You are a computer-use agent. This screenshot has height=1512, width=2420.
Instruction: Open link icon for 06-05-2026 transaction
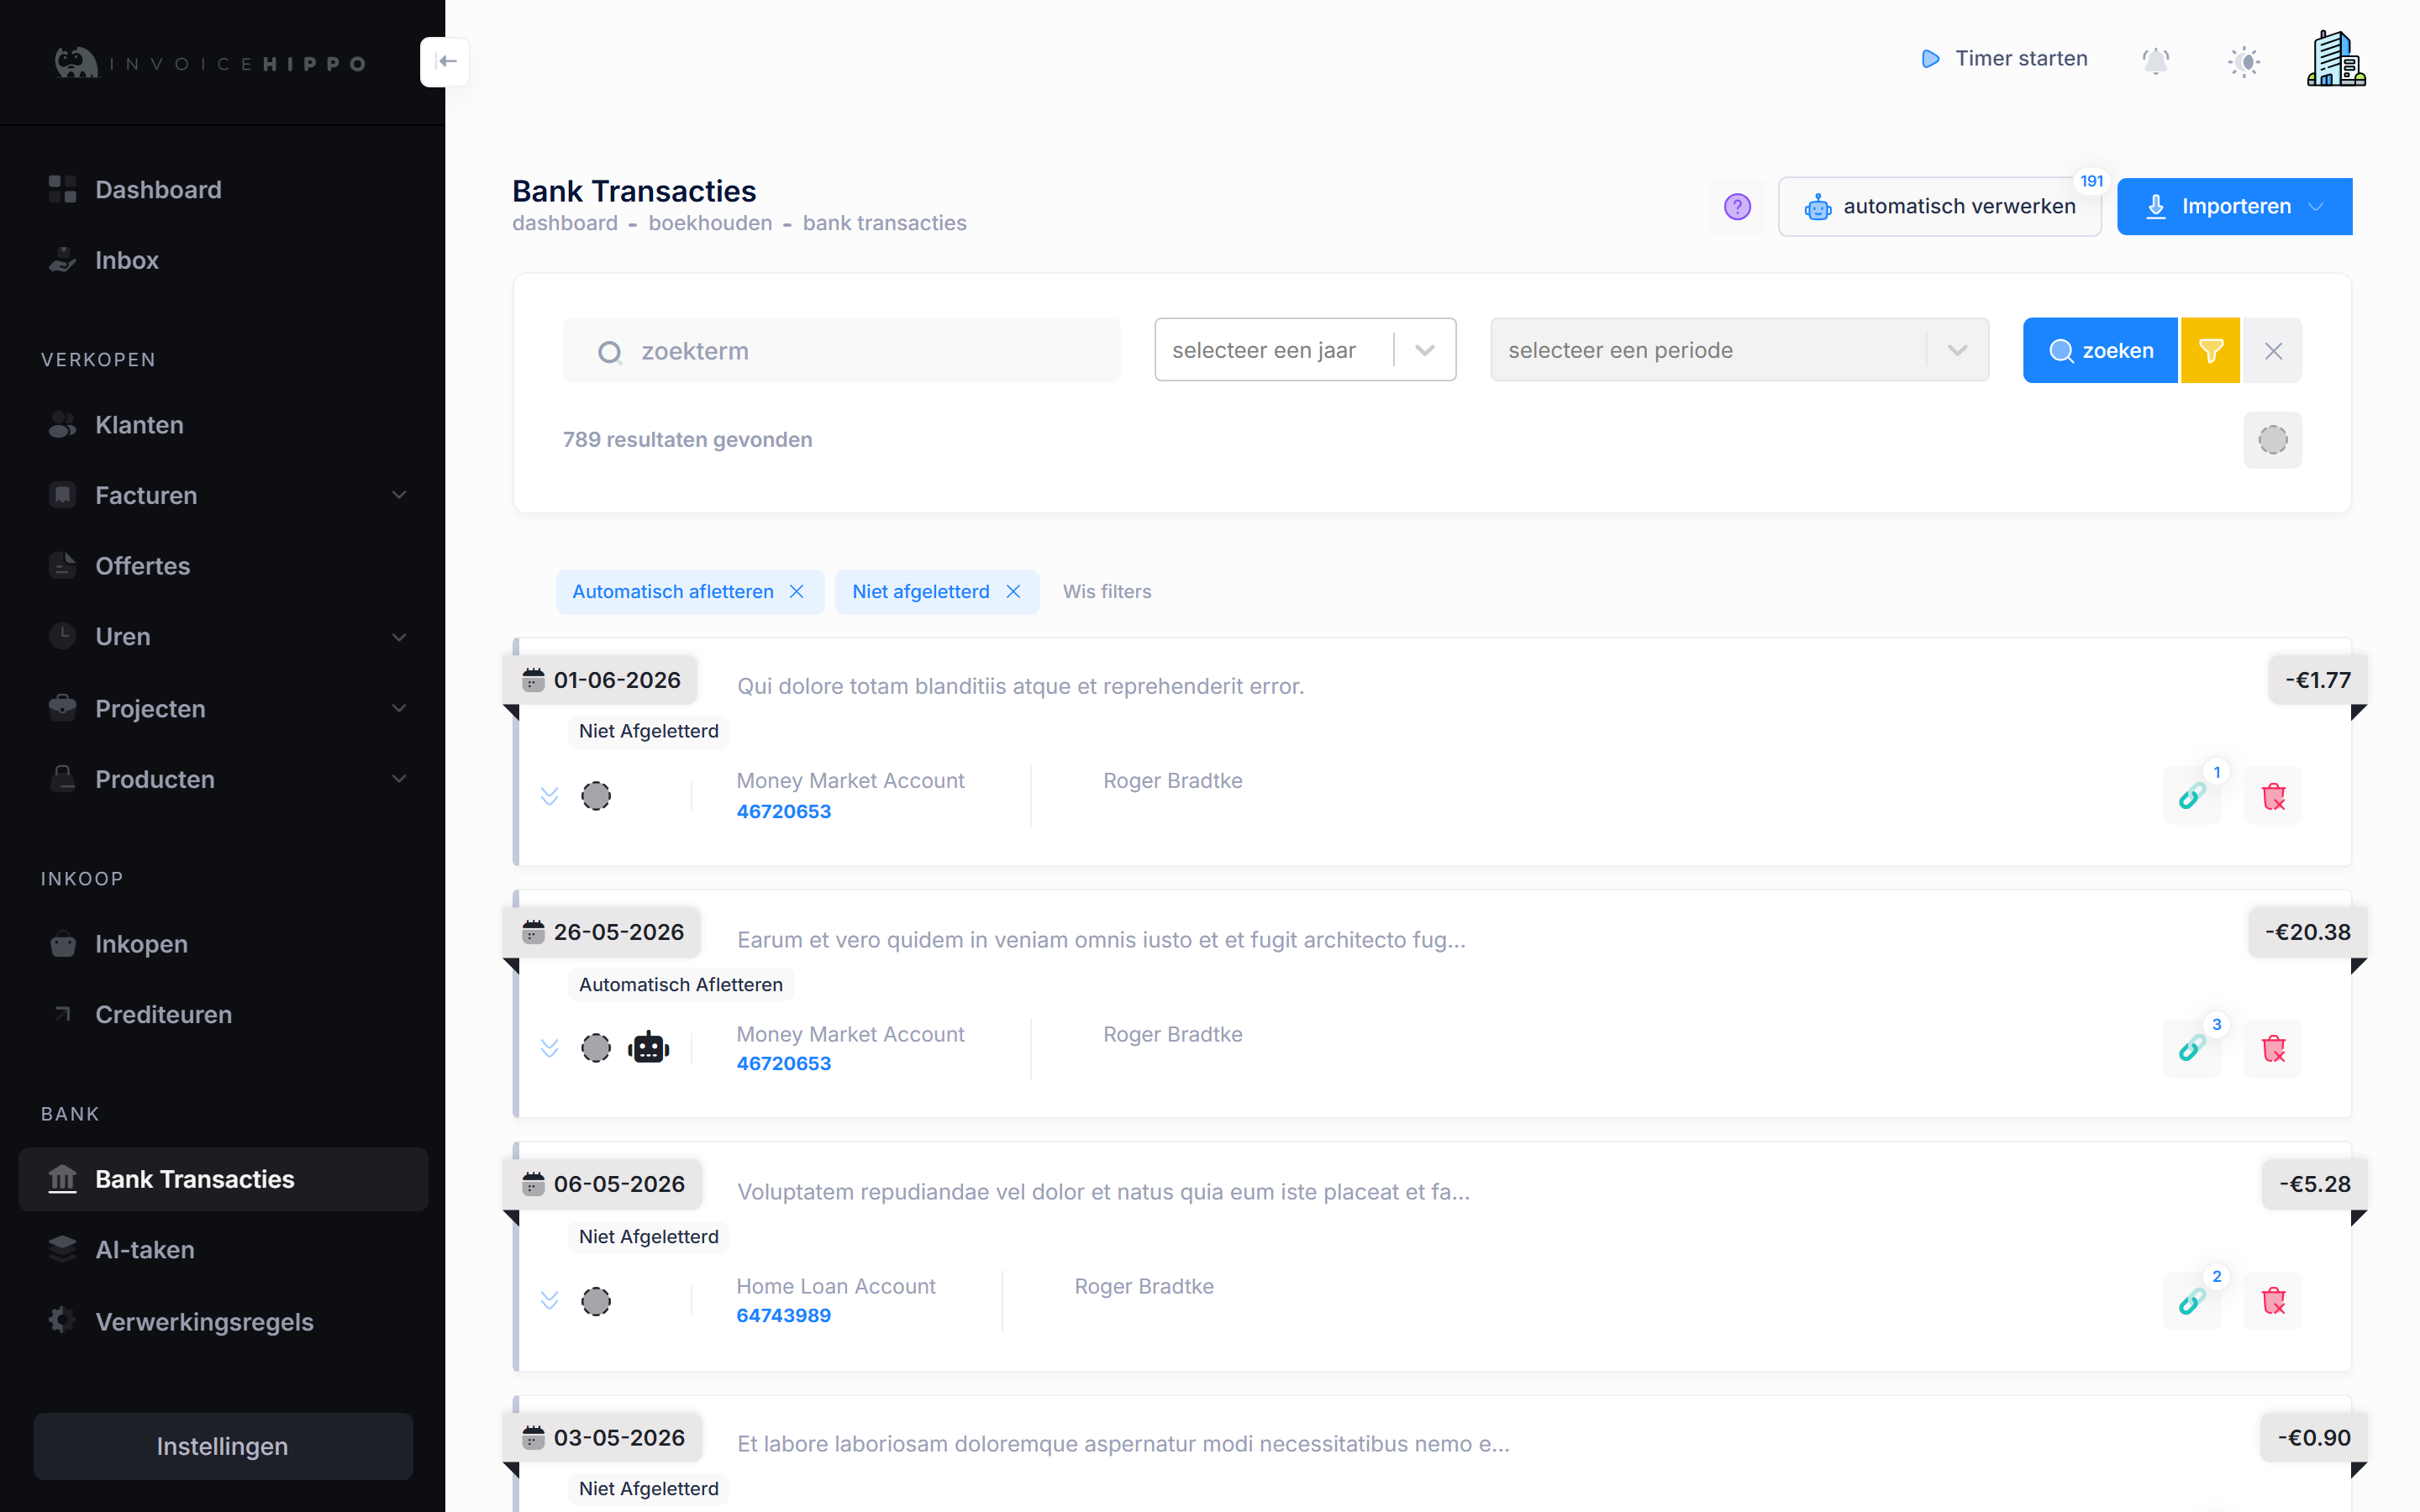pyautogui.click(x=2191, y=1301)
